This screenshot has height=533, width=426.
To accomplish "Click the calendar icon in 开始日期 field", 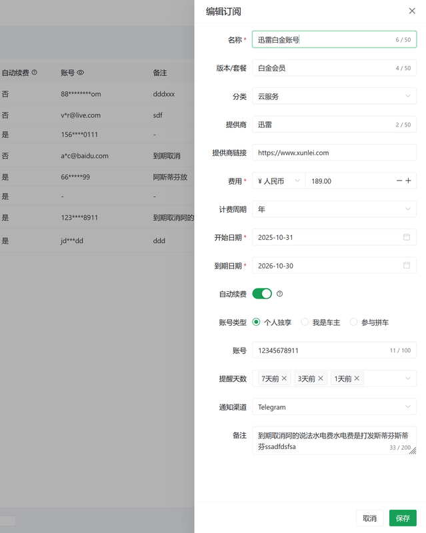I will coord(406,237).
